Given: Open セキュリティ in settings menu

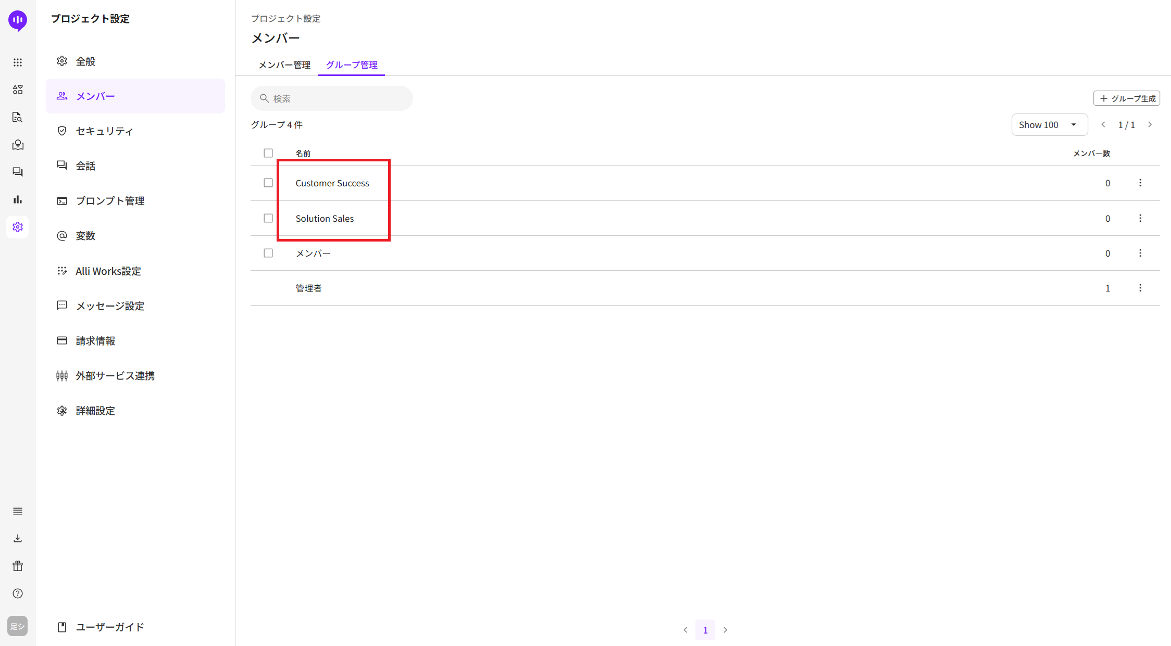Looking at the screenshot, I should point(104,131).
